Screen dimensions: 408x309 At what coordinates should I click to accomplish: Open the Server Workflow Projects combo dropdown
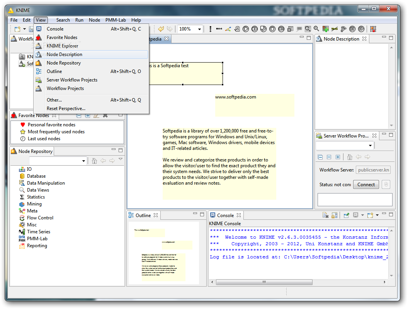click(x=370, y=145)
